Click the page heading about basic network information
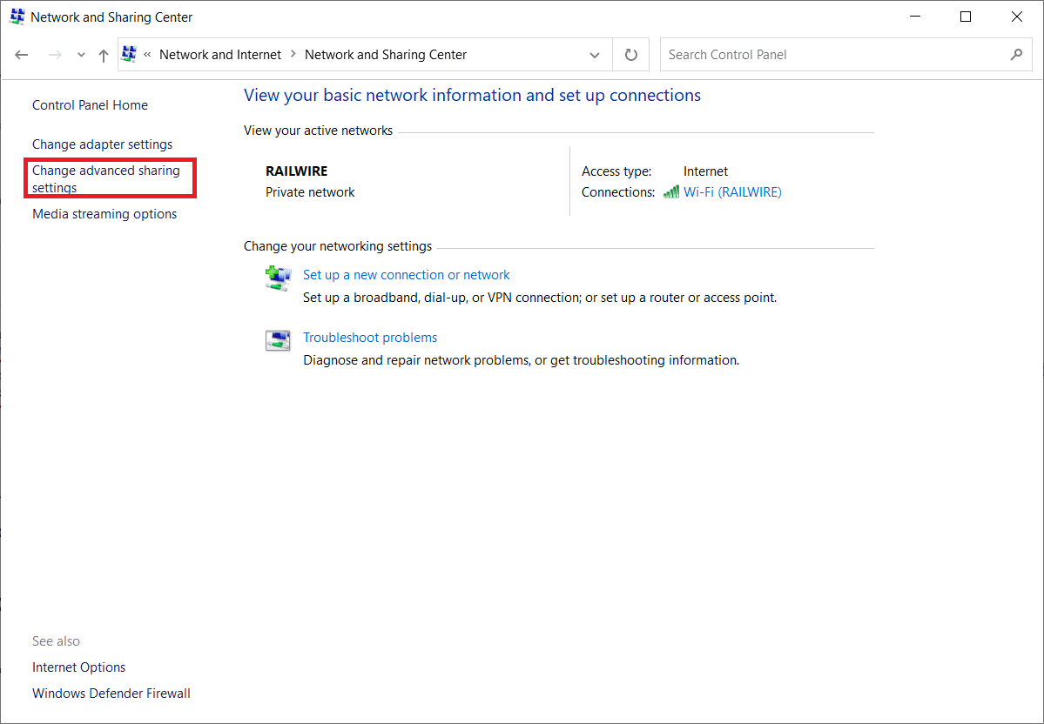The image size is (1044, 724). (x=472, y=95)
